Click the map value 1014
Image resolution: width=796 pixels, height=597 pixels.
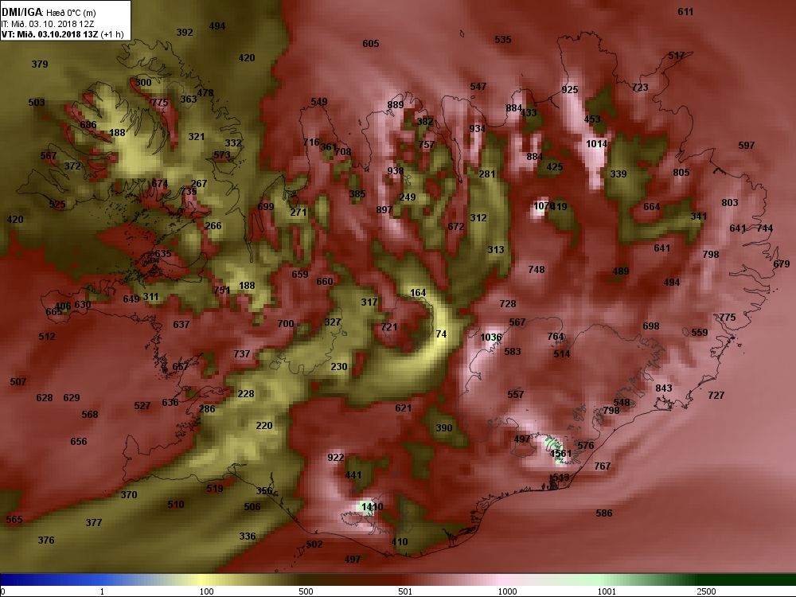point(596,143)
